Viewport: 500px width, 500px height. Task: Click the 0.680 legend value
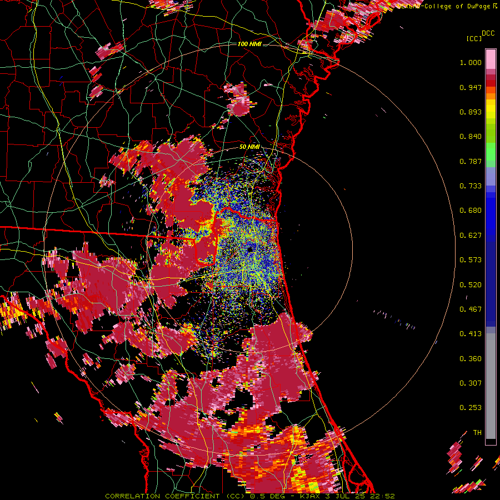[x=471, y=211]
